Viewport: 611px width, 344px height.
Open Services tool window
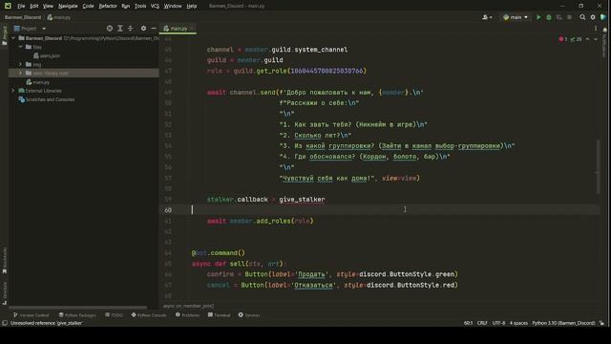click(x=249, y=315)
